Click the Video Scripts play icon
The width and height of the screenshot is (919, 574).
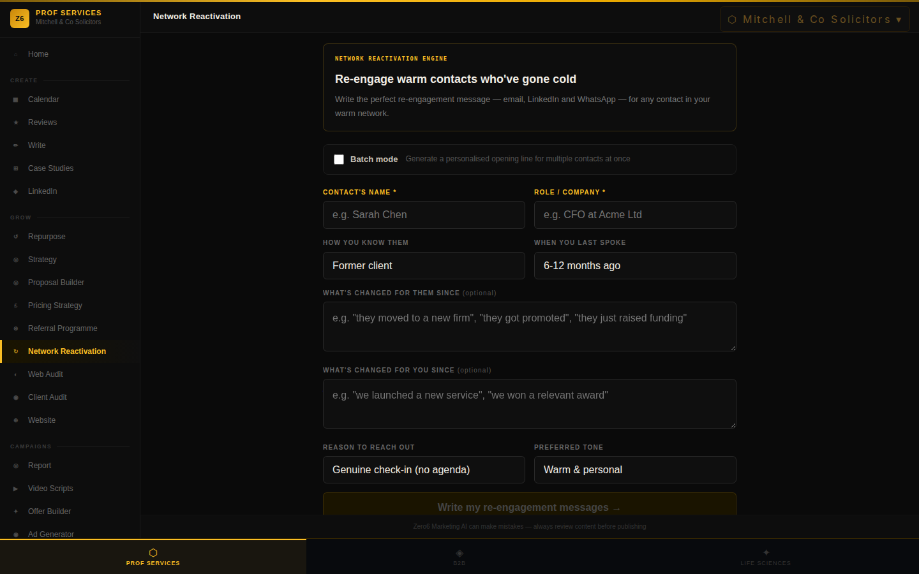[15, 489]
